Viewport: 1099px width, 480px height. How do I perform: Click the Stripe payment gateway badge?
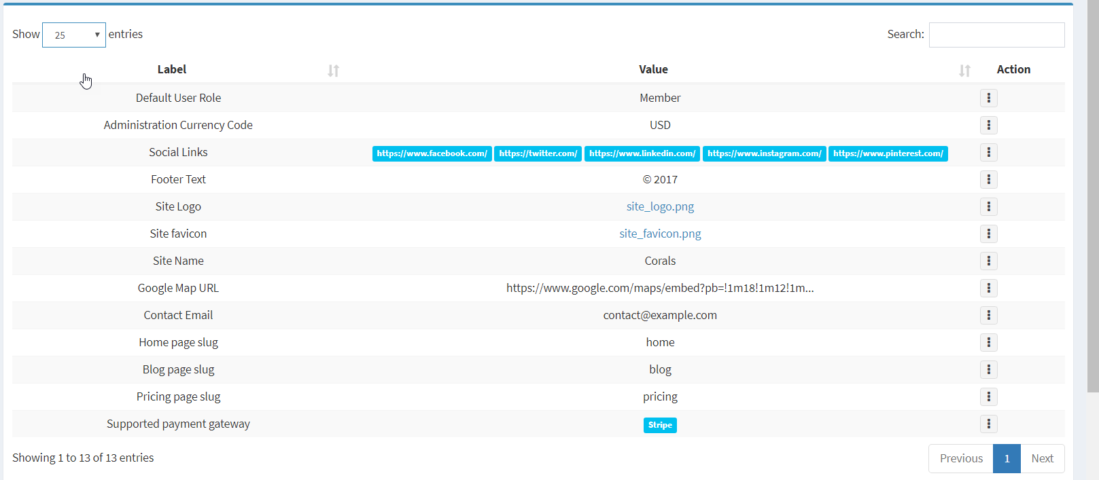tap(660, 426)
